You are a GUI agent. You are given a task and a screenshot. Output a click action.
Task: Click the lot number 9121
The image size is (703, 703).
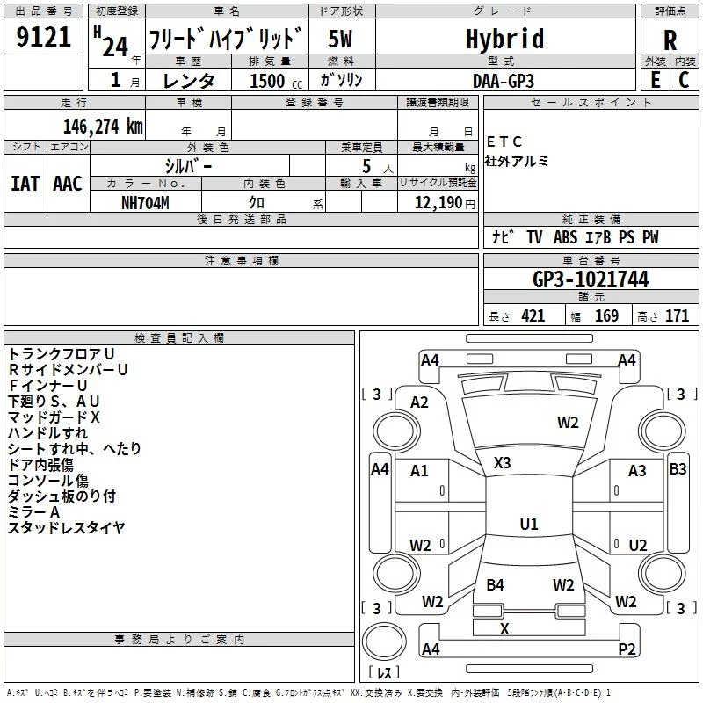(x=43, y=37)
